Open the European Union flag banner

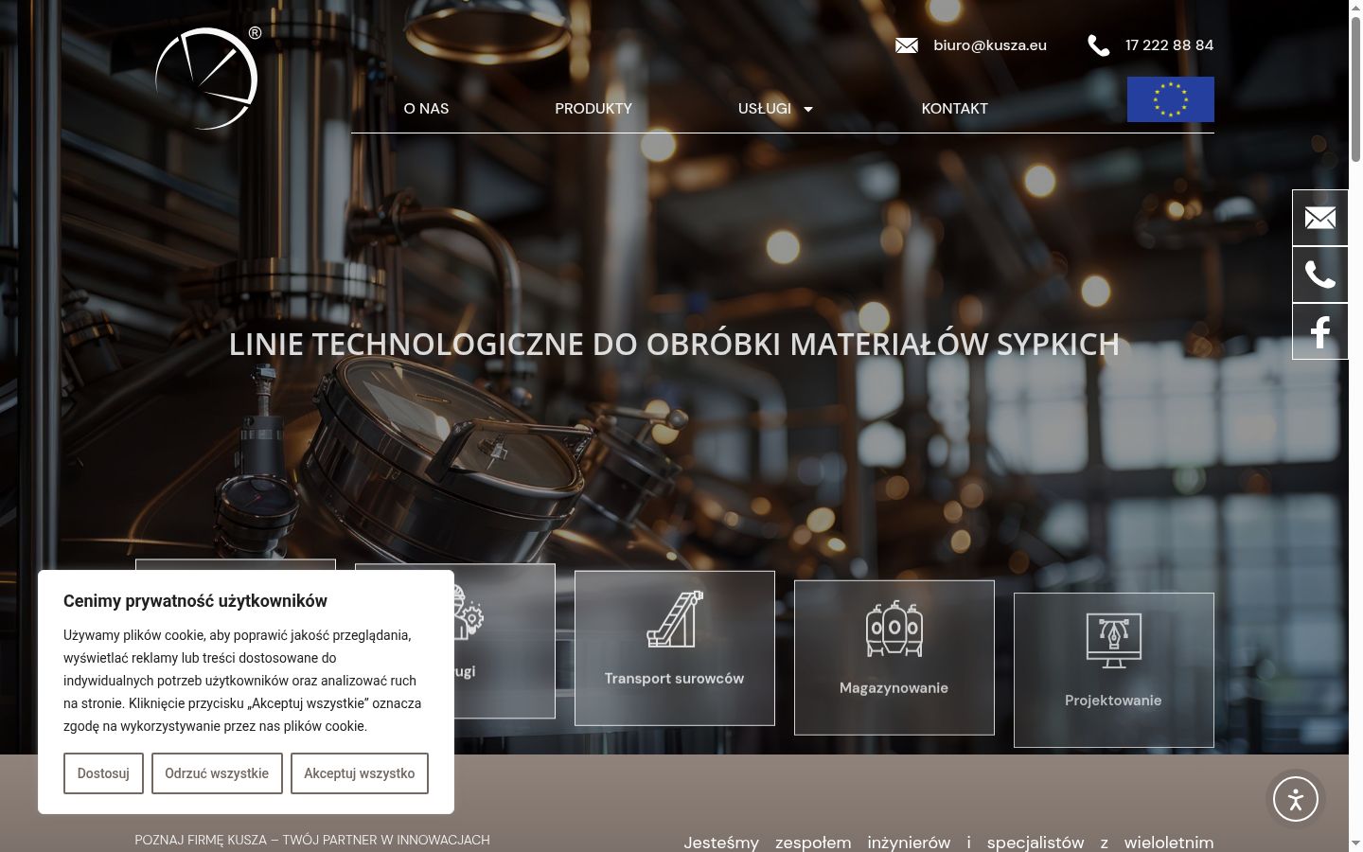(1170, 99)
